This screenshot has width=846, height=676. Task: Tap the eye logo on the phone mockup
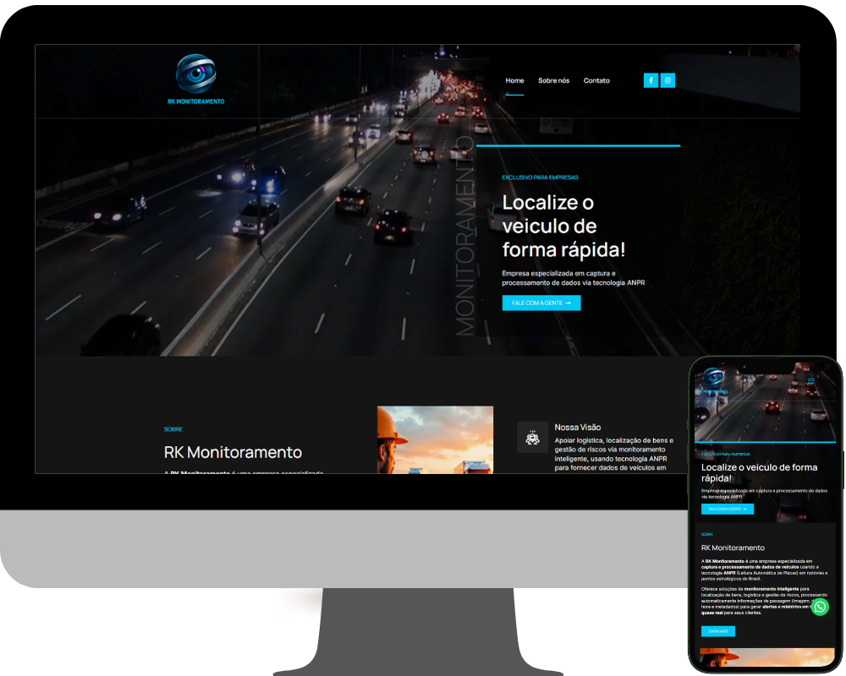click(x=715, y=378)
